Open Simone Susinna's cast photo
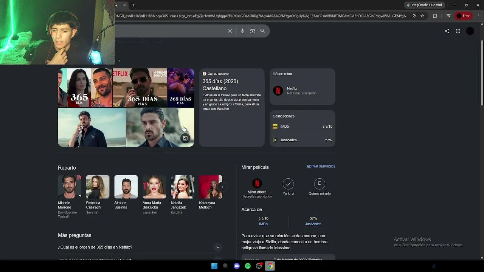This screenshot has height=272, width=484. pos(126,187)
